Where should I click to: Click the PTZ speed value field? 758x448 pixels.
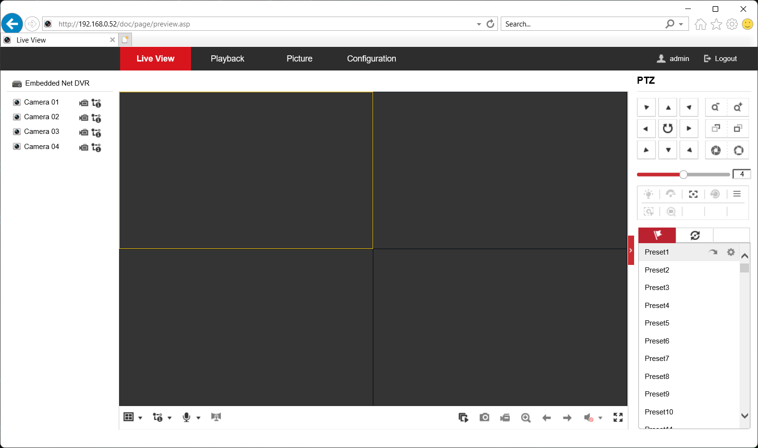click(741, 174)
